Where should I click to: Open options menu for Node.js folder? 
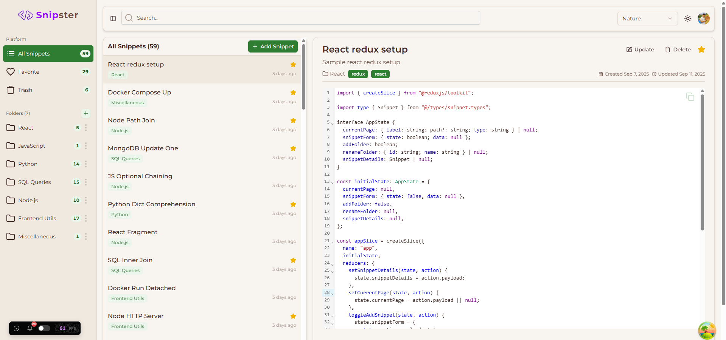pyautogui.click(x=86, y=200)
